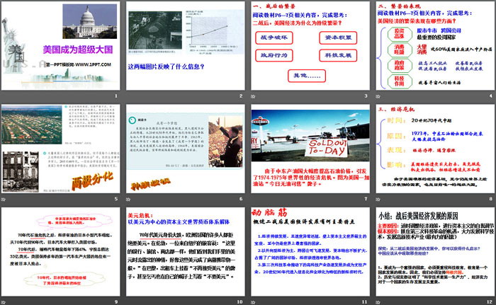
Task: Click slide number label "6"
Action: 241,199
